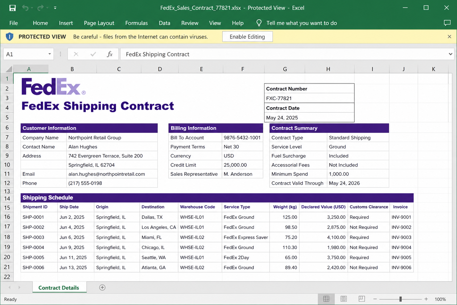
Task: Open the Name Box dropdown arrow
Action: coord(50,54)
